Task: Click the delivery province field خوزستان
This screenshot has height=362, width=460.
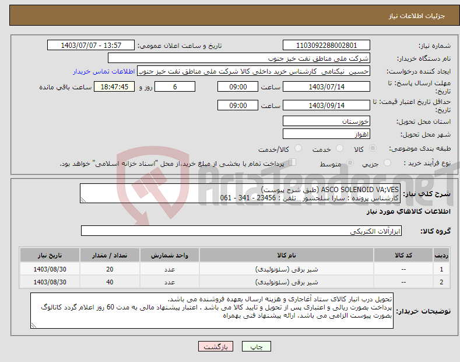Action: pos(326,121)
